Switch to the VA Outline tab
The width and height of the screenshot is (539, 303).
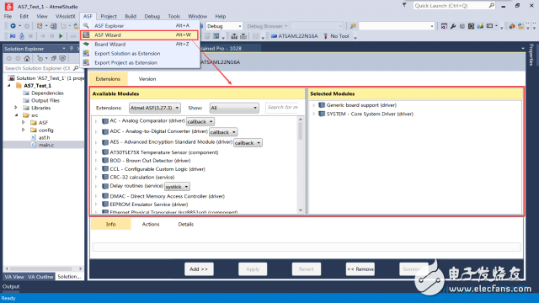pos(40,277)
